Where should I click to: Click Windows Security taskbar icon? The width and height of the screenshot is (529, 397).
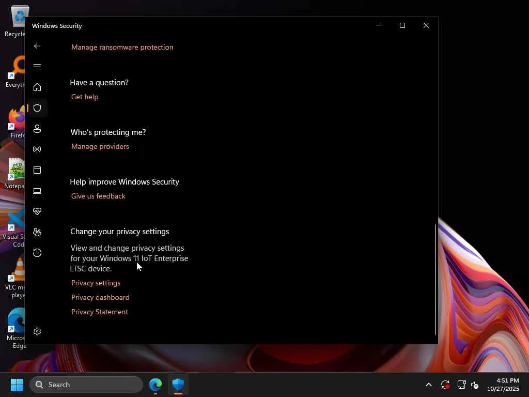click(178, 385)
